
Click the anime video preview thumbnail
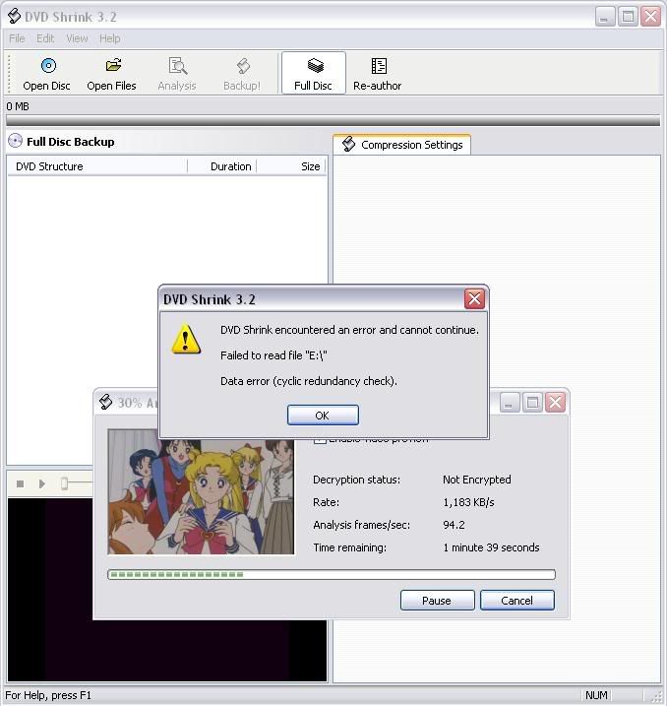pos(201,491)
